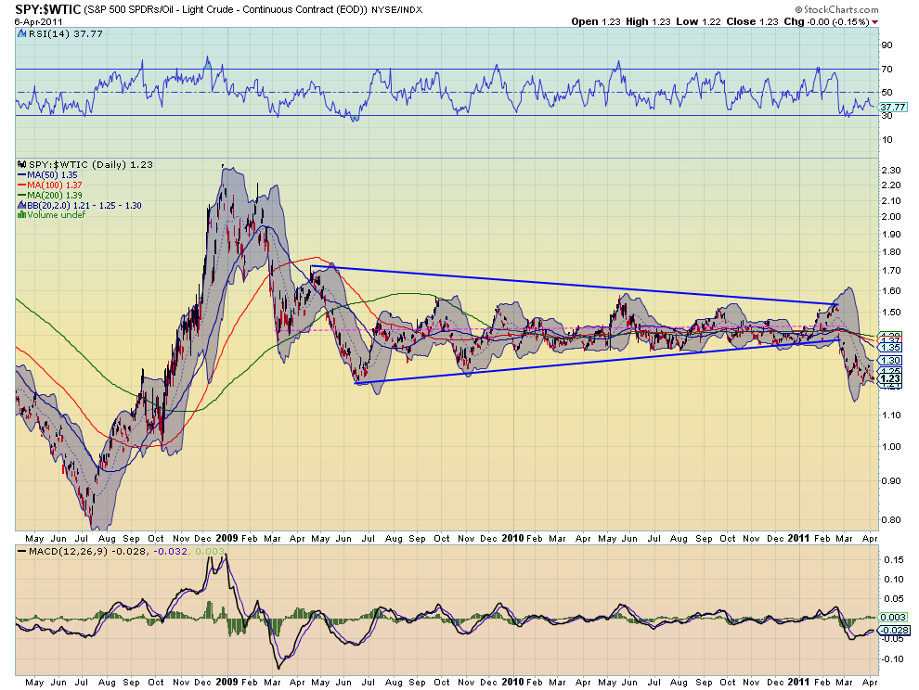This screenshot has height=690, width=919.
Task: Click the -0.10 MACD axis label
Action: tap(892, 659)
